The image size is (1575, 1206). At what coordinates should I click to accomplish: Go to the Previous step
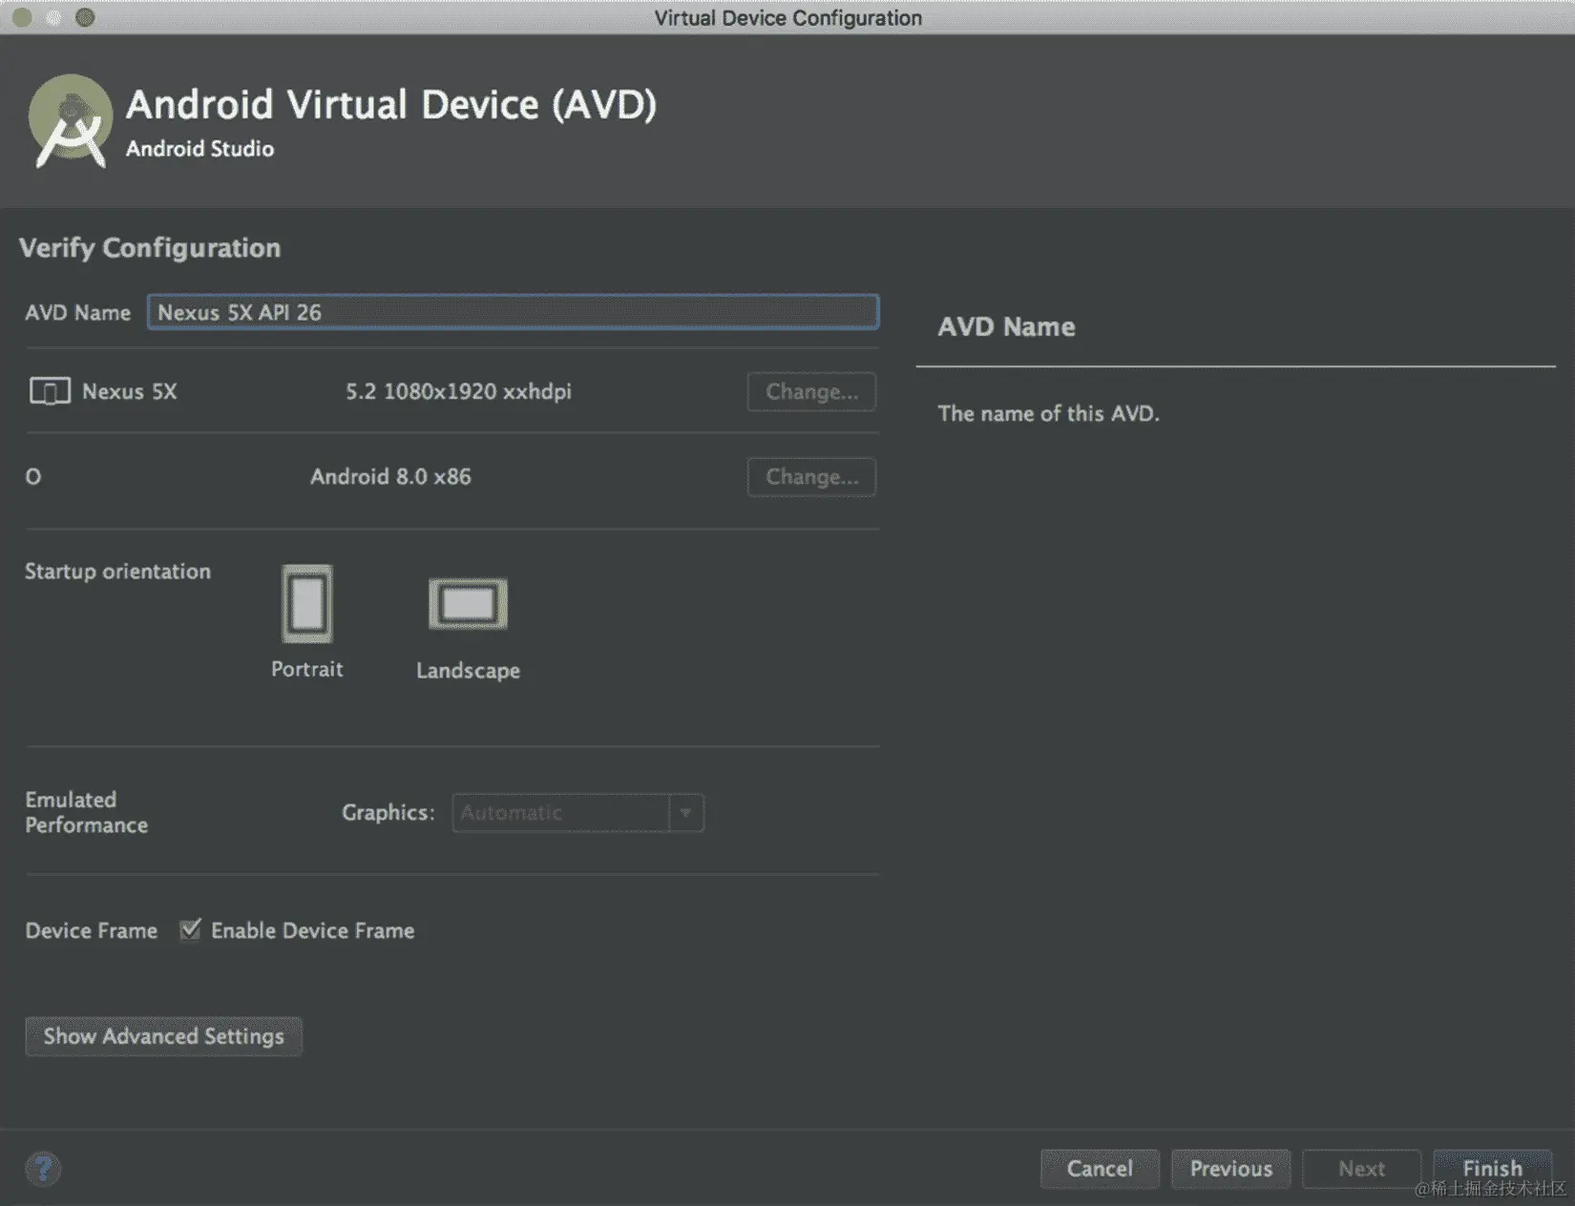click(x=1230, y=1169)
